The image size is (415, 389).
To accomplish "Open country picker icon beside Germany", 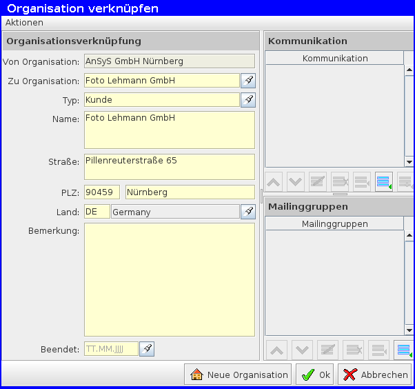I will click(x=248, y=212).
